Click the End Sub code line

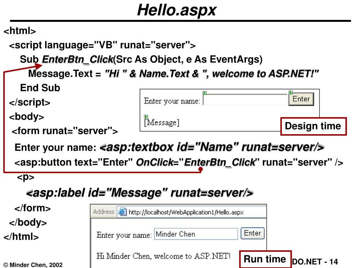pos(40,88)
